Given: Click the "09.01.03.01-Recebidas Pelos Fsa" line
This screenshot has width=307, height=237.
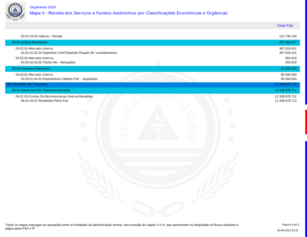Looking at the screenshot, I should click(x=44, y=101).
